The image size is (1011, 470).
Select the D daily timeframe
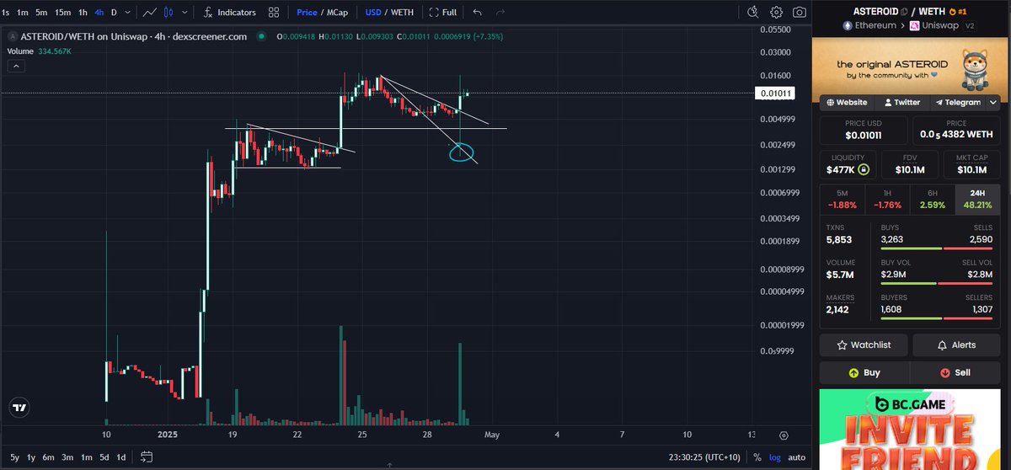click(x=115, y=13)
